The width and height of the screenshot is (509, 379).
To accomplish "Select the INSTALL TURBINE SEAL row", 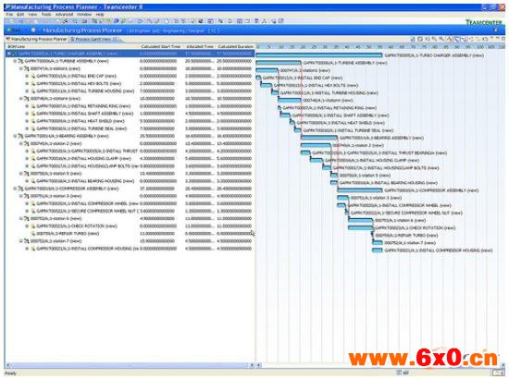I will (x=130, y=128).
